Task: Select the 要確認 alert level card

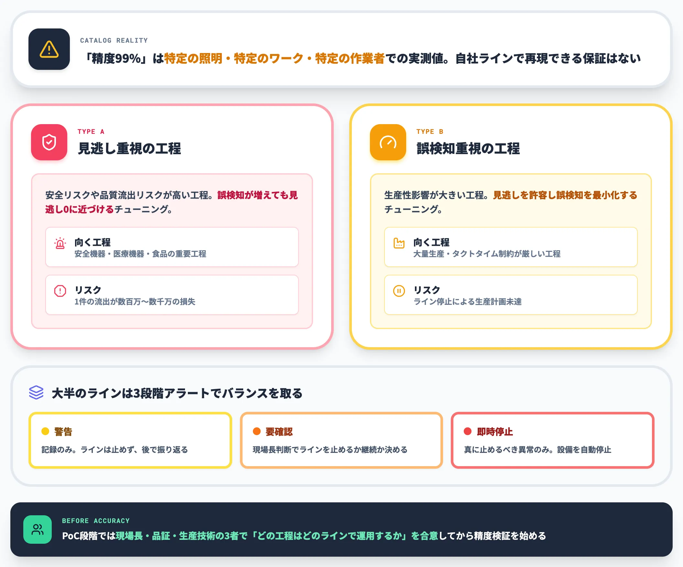Action: (341, 440)
